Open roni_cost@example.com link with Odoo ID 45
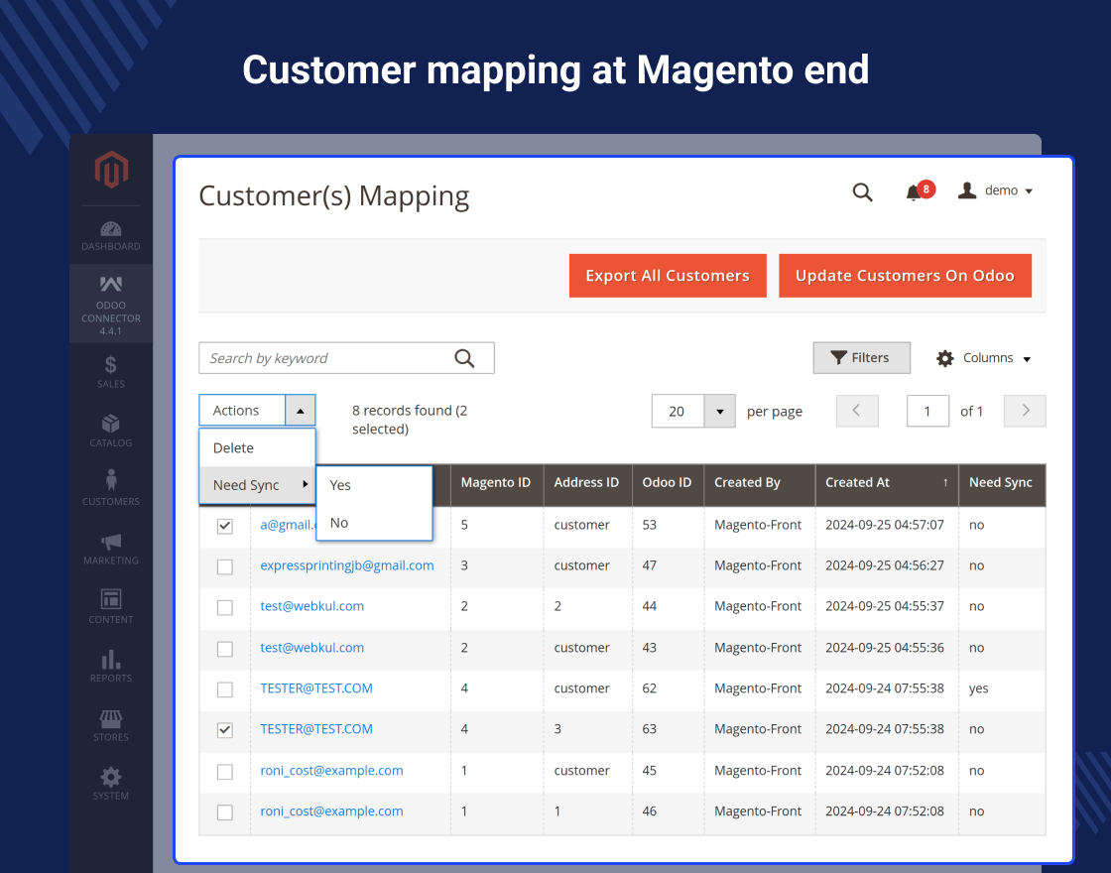The width and height of the screenshot is (1111, 873). click(331, 770)
